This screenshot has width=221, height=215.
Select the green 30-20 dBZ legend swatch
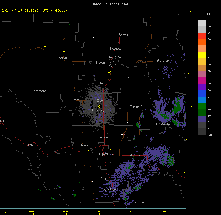click(202, 106)
